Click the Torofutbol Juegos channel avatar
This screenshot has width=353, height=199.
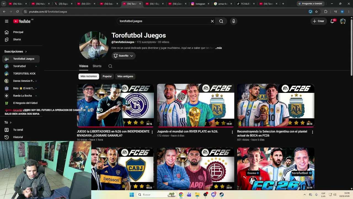point(94,46)
